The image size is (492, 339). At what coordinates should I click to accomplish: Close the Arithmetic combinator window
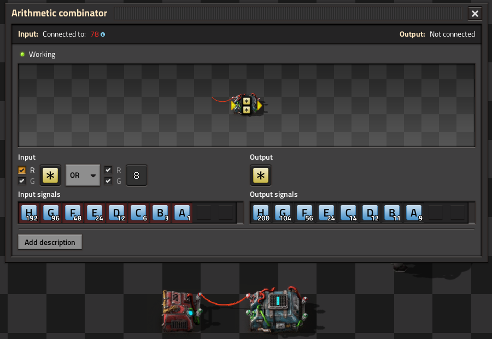pos(475,14)
